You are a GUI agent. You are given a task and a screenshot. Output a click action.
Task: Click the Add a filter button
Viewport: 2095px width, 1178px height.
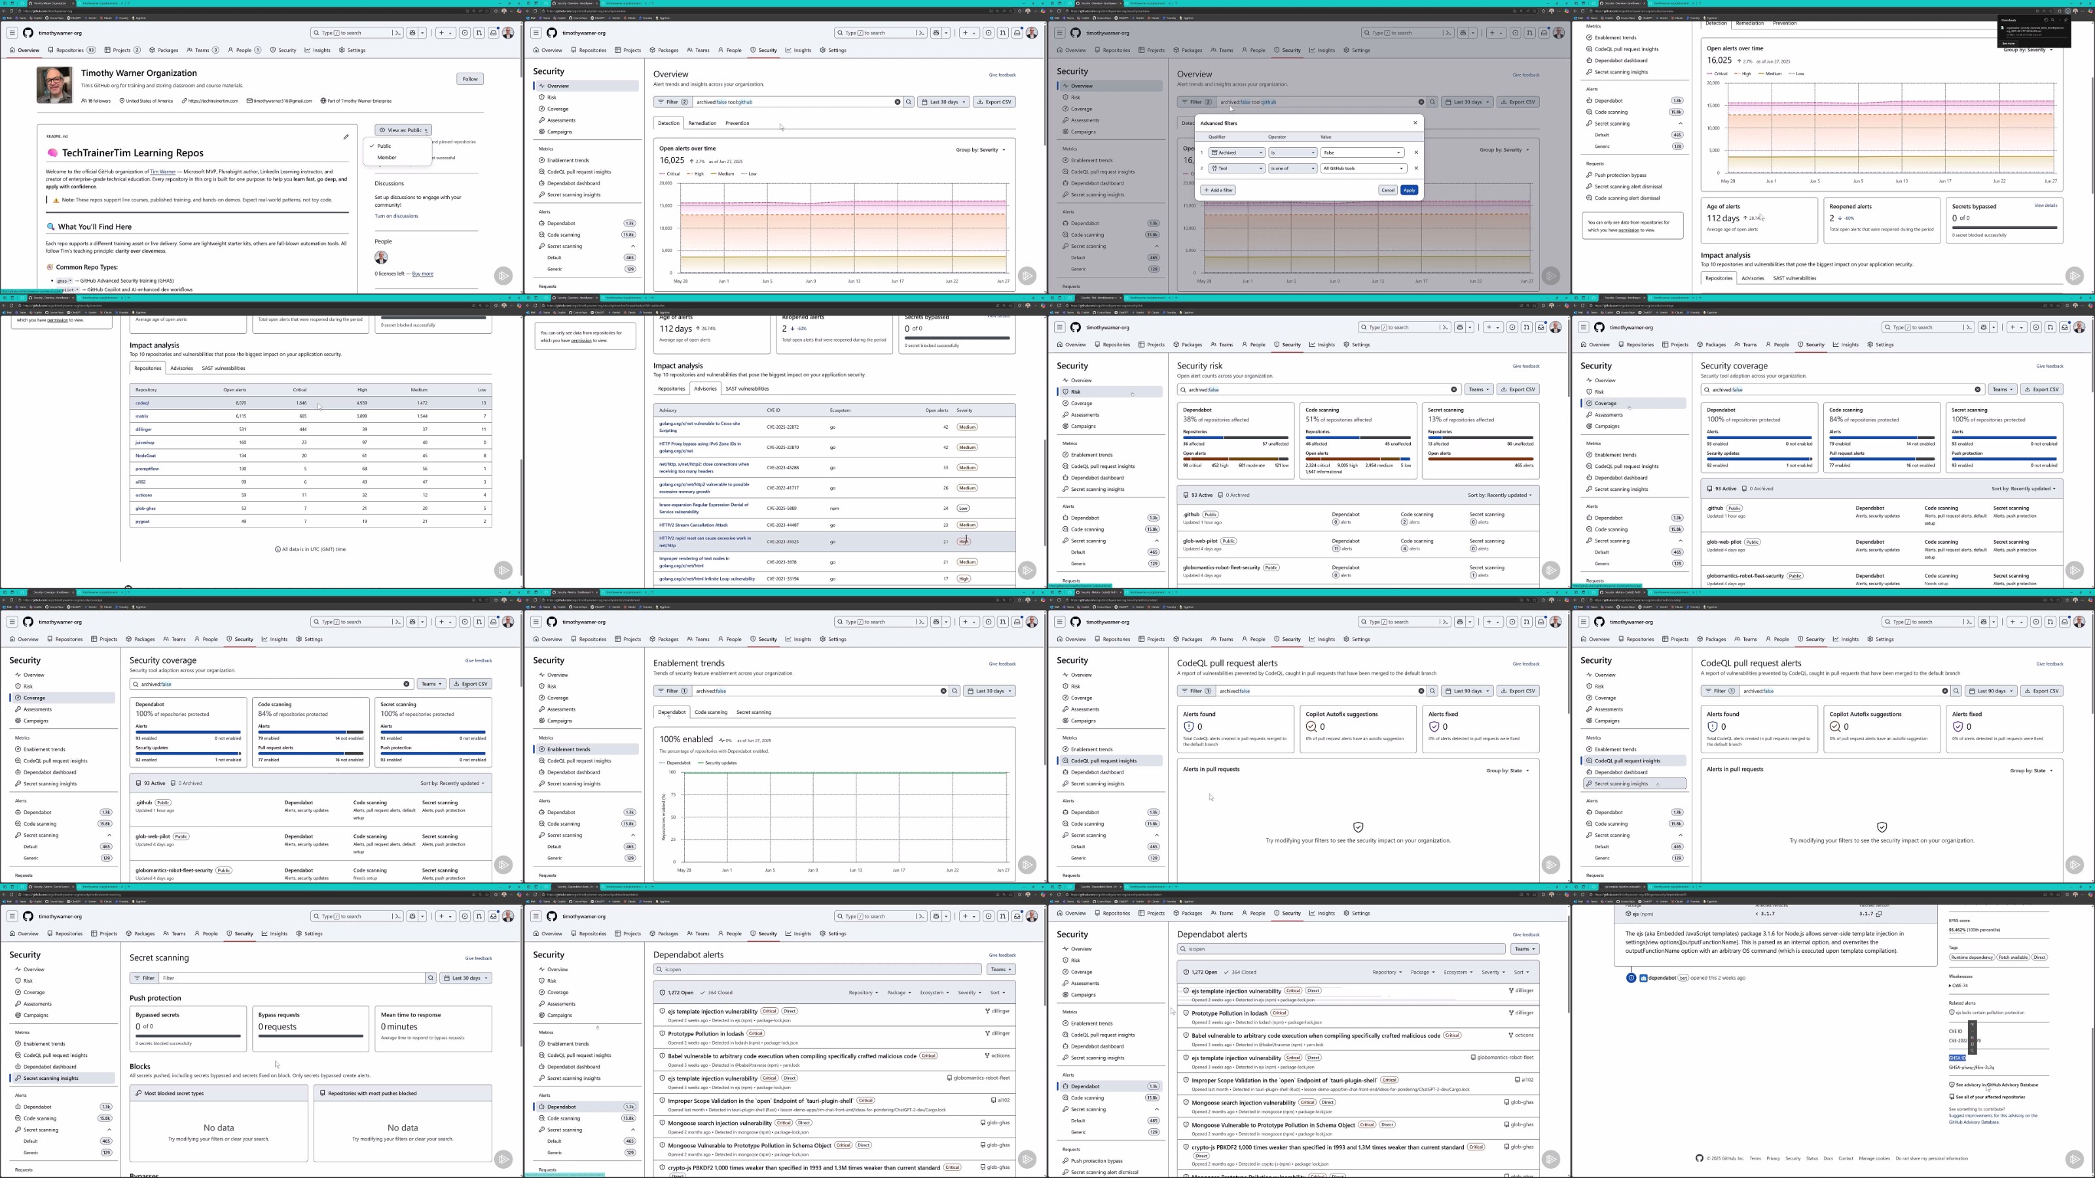(1218, 190)
